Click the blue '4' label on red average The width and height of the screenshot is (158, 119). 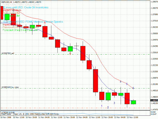point(121,81)
